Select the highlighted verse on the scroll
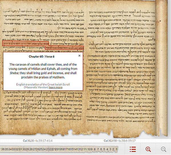 [x=43, y=45]
